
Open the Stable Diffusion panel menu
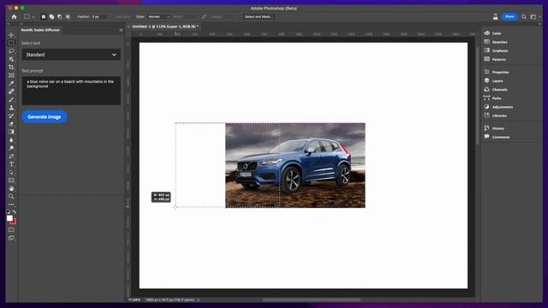[x=121, y=30]
